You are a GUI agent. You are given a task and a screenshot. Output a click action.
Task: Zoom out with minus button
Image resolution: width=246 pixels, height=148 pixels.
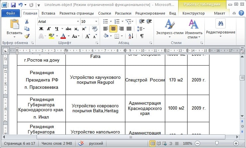[x=197, y=143]
